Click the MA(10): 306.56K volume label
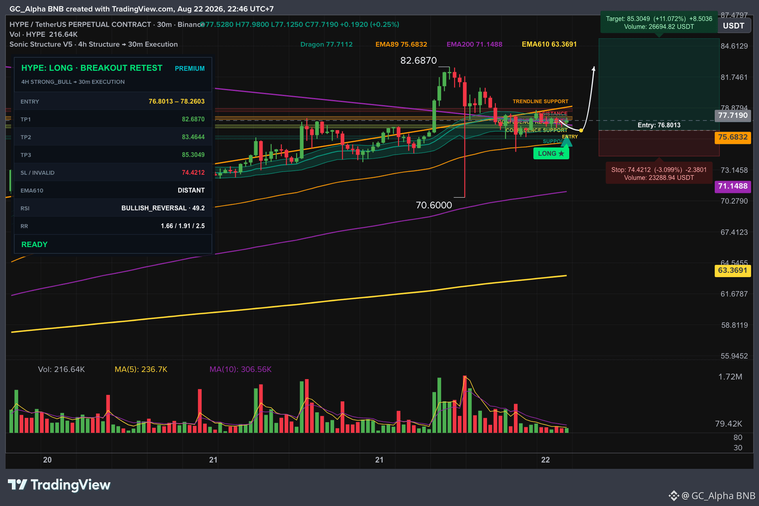 240,369
